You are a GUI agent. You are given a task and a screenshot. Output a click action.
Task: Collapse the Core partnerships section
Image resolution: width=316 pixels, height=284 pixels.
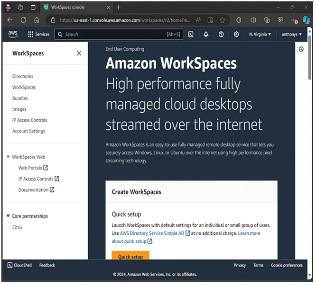point(8,216)
